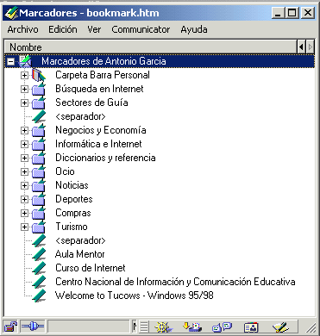Click the Deportes folder icon

click(x=39, y=199)
